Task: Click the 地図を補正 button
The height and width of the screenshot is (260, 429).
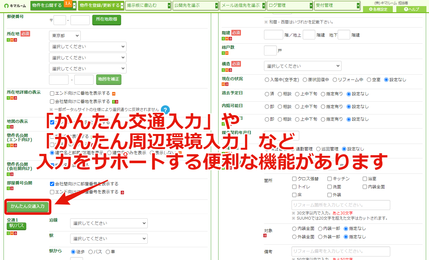Action: [109, 79]
